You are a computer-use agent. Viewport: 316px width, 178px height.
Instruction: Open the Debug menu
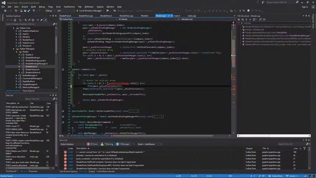(x=42, y=6)
